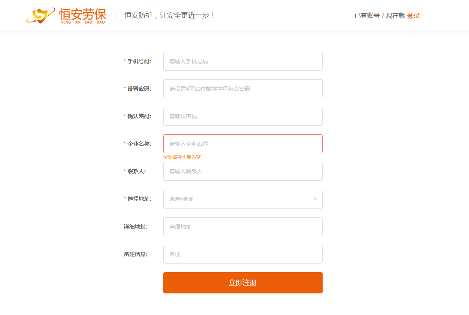Click the 手机号码 label
Image resolution: width=469 pixels, height=315 pixels.
click(139, 61)
